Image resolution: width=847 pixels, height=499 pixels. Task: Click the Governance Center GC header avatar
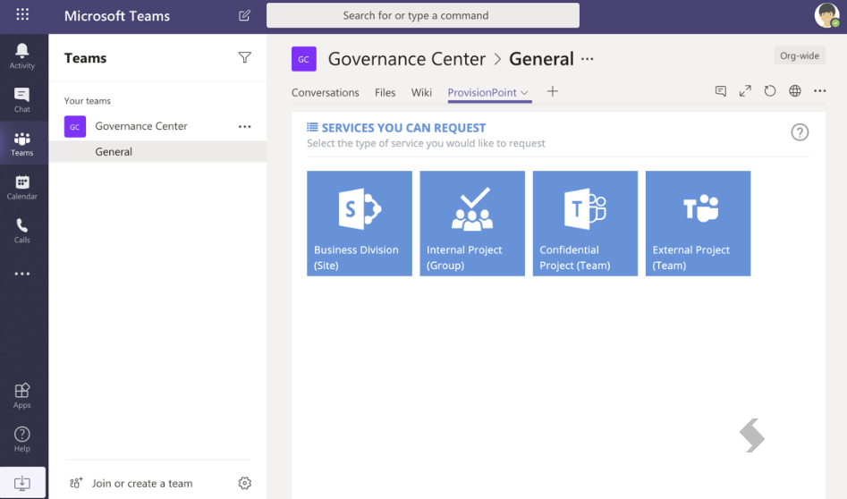(x=303, y=59)
